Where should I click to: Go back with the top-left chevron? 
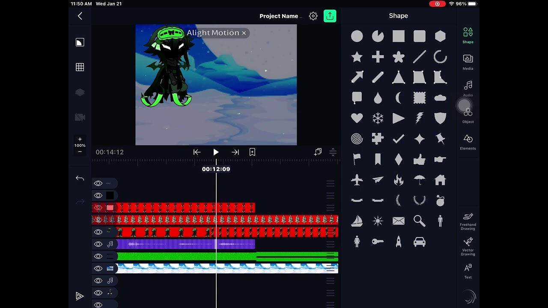(x=80, y=16)
